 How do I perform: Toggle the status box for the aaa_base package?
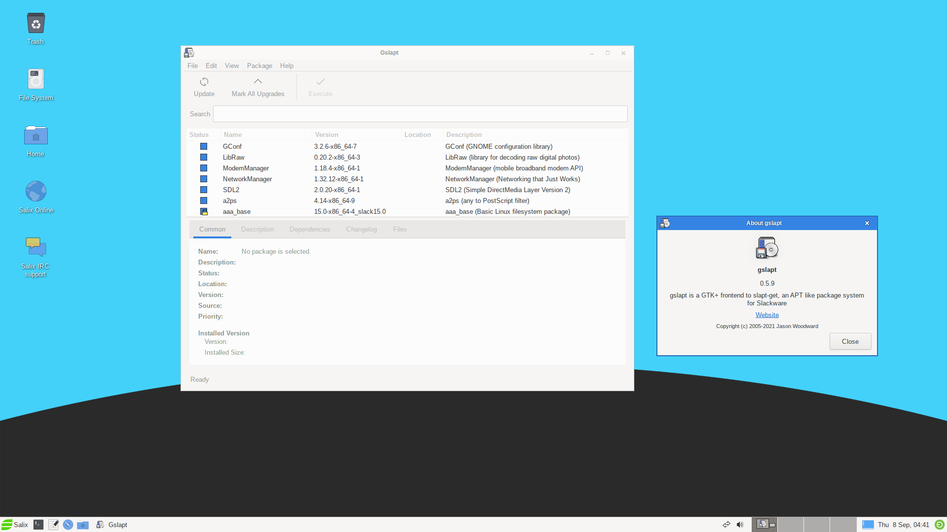204,212
